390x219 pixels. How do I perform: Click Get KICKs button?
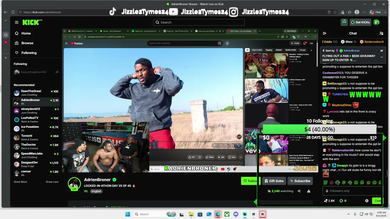tap(360, 22)
